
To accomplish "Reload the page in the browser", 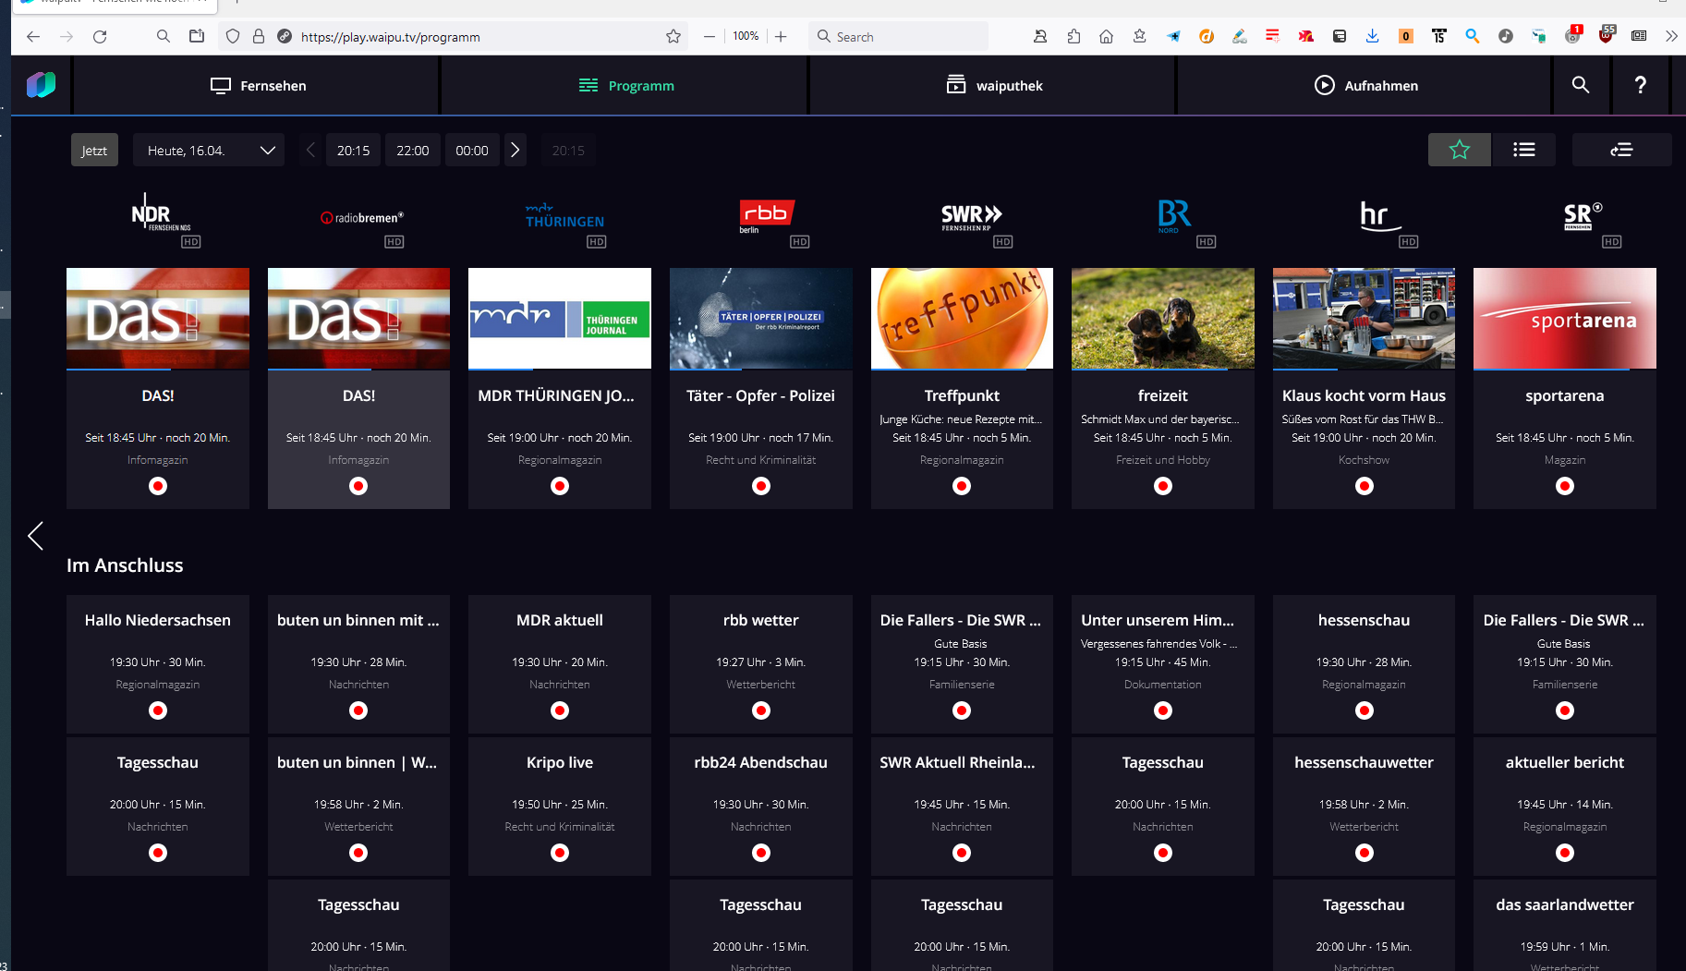I will tap(100, 37).
